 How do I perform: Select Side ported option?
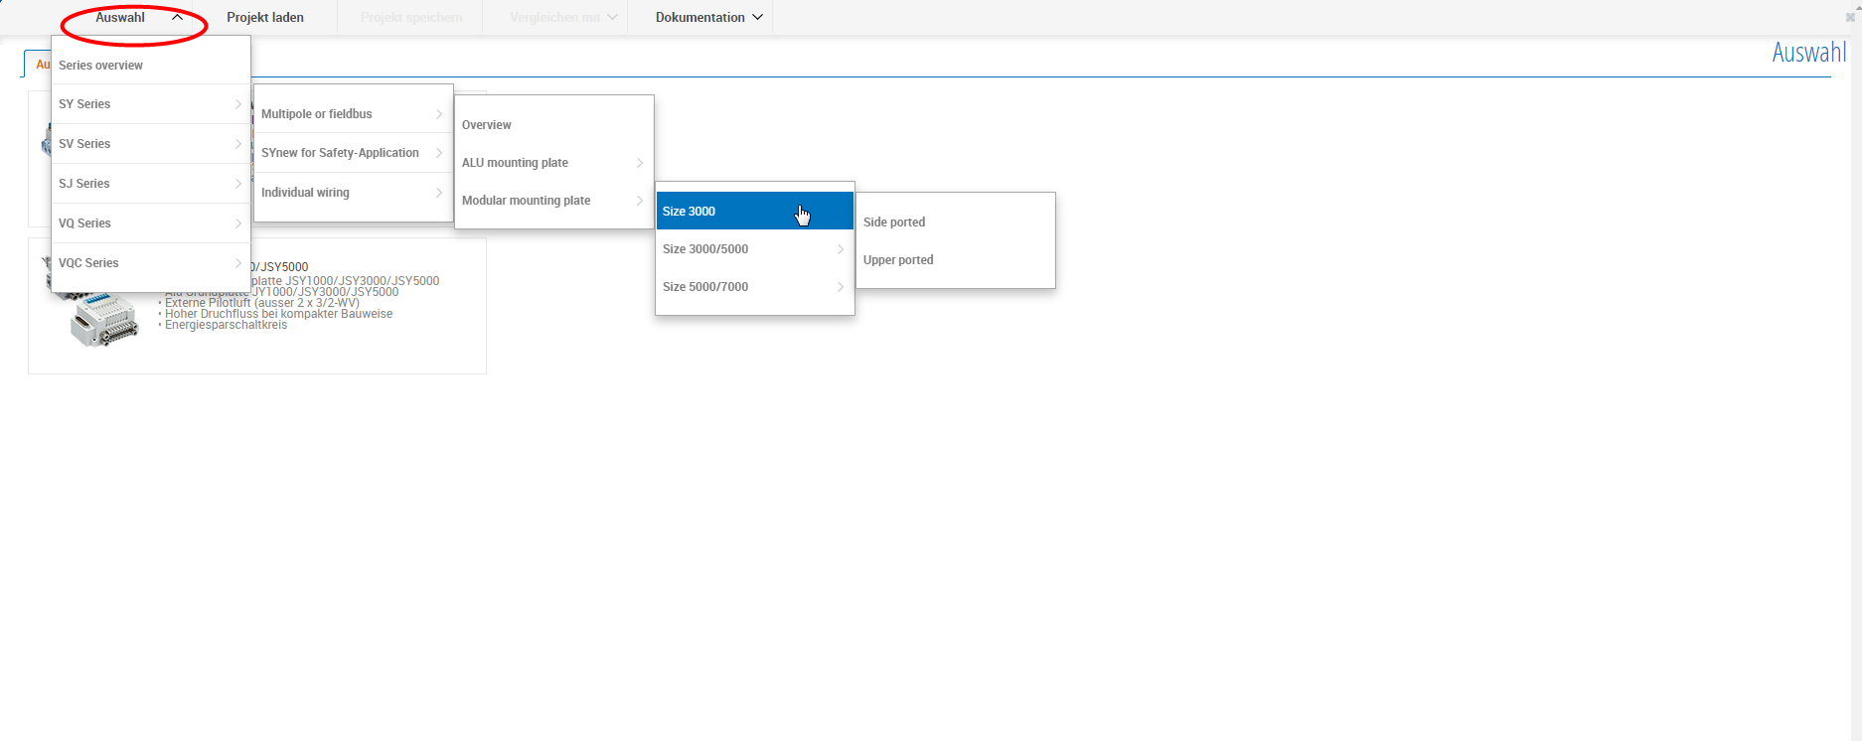point(956,222)
